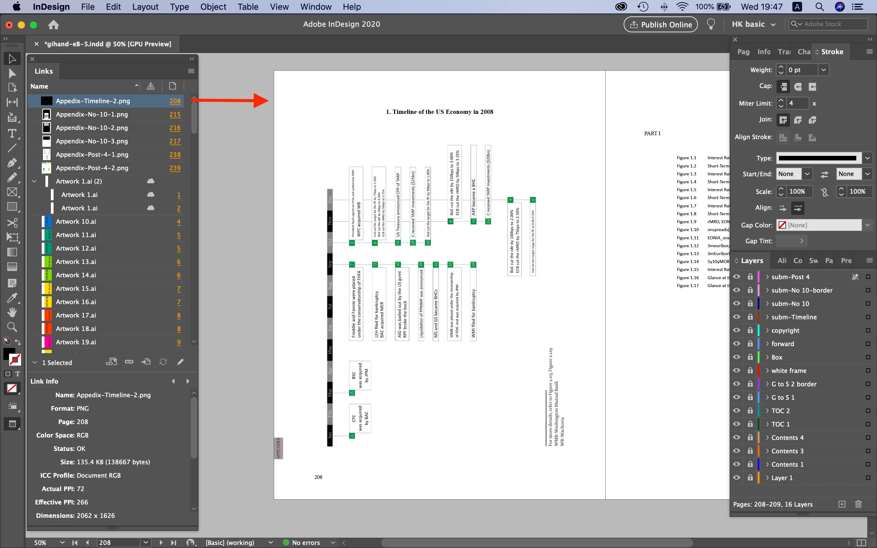Unlock the white frame layer
Viewport: 877px width, 548px height.
pos(750,371)
